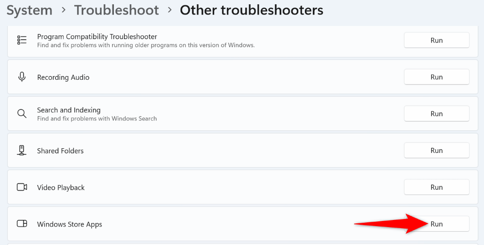This screenshot has width=484, height=245.
Task: Go back to System in breadcrumb
Action: (29, 10)
